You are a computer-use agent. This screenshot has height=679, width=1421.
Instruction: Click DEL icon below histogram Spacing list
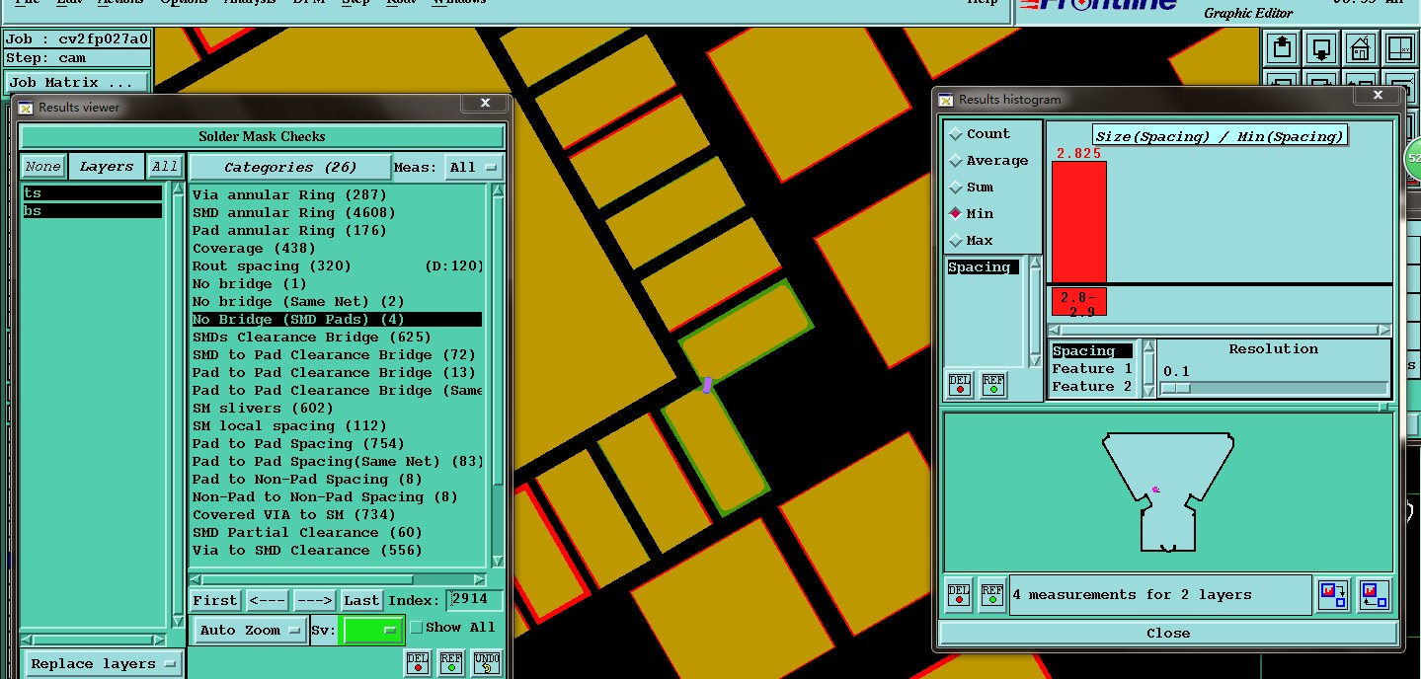(960, 385)
